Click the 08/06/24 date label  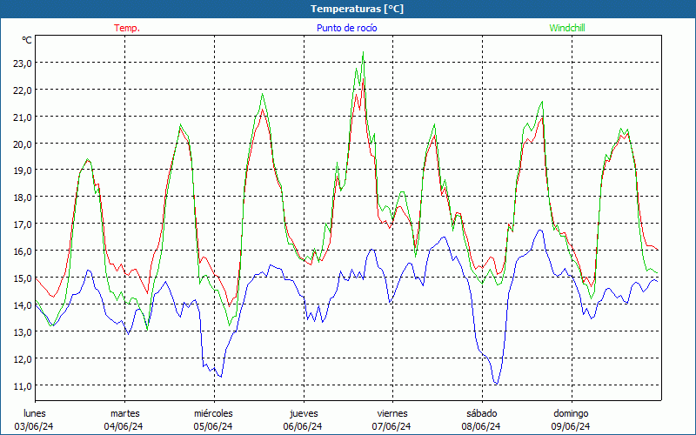pos(481,426)
